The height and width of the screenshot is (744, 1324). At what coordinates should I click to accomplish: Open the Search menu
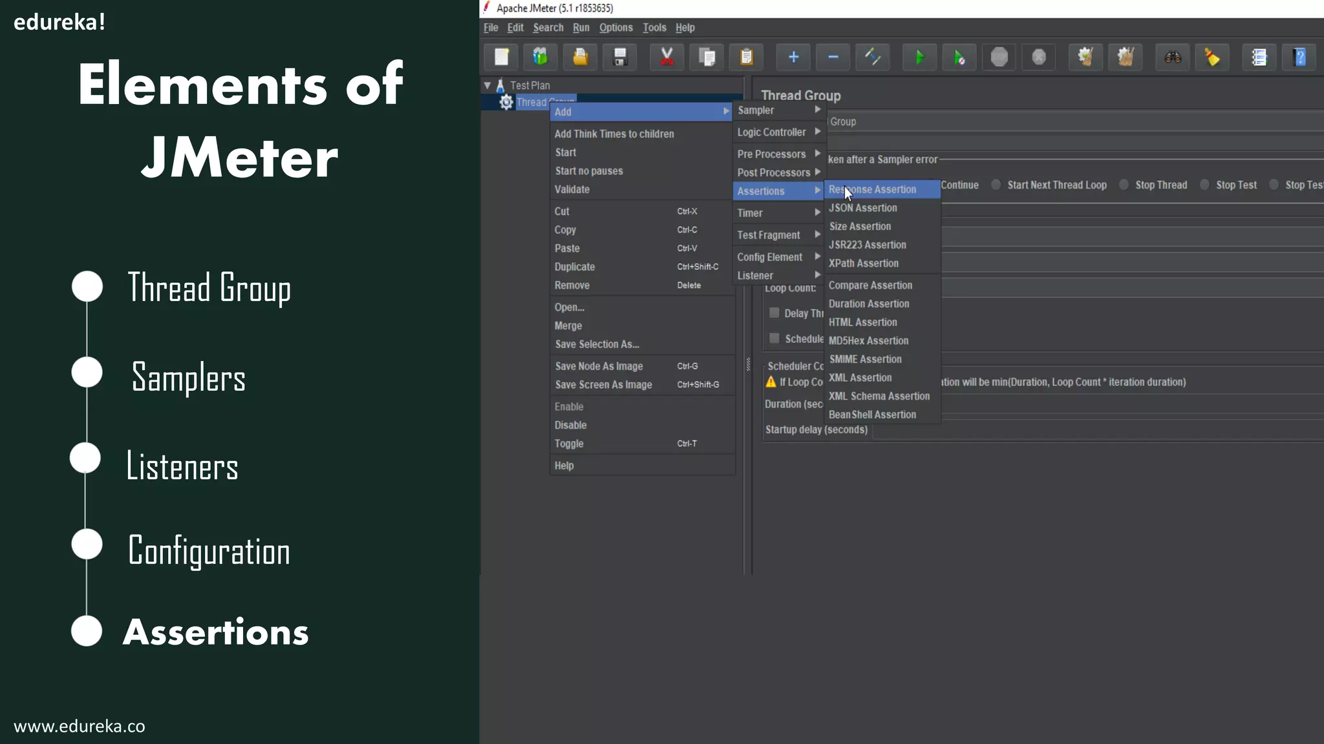(548, 28)
